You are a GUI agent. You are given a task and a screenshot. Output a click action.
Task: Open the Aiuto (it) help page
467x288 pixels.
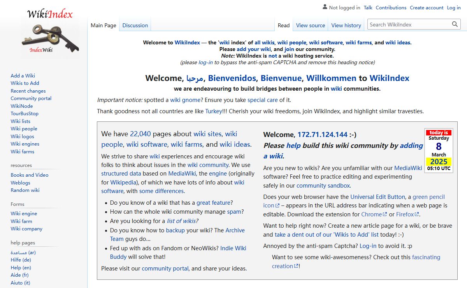(20, 283)
